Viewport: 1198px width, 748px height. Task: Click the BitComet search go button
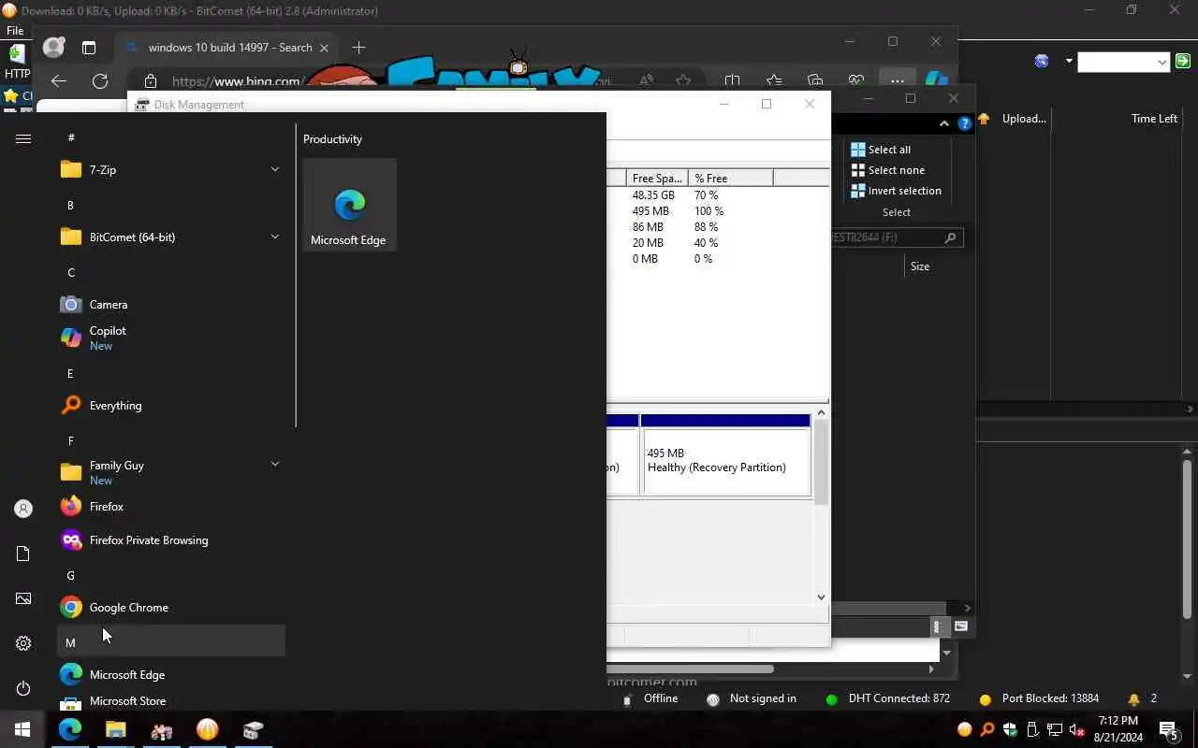pos(1183,62)
